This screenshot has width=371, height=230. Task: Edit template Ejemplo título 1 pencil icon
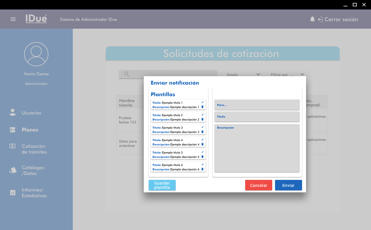pyautogui.click(x=203, y=102)
